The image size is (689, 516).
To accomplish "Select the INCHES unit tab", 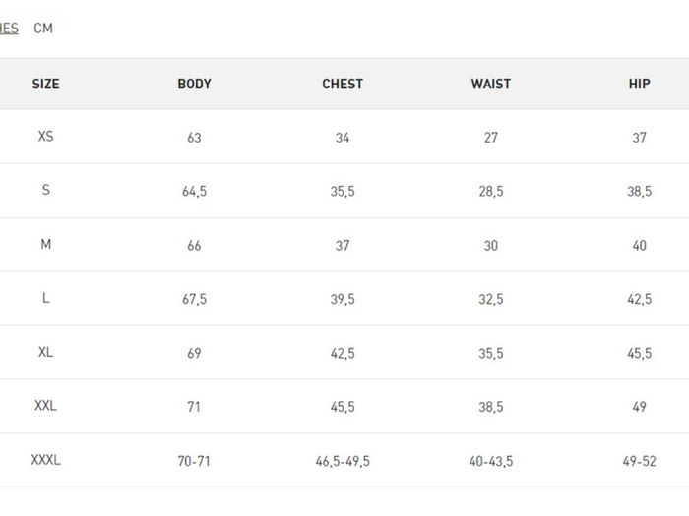I will pyautogui.click(x=9, y=29).
